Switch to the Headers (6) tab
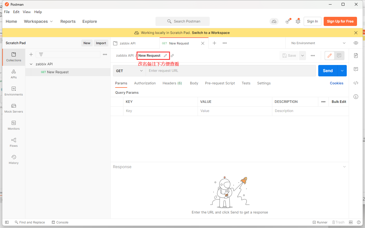This screenshot has width=365, height=228. pyautogui.click(x=172, y=83)
